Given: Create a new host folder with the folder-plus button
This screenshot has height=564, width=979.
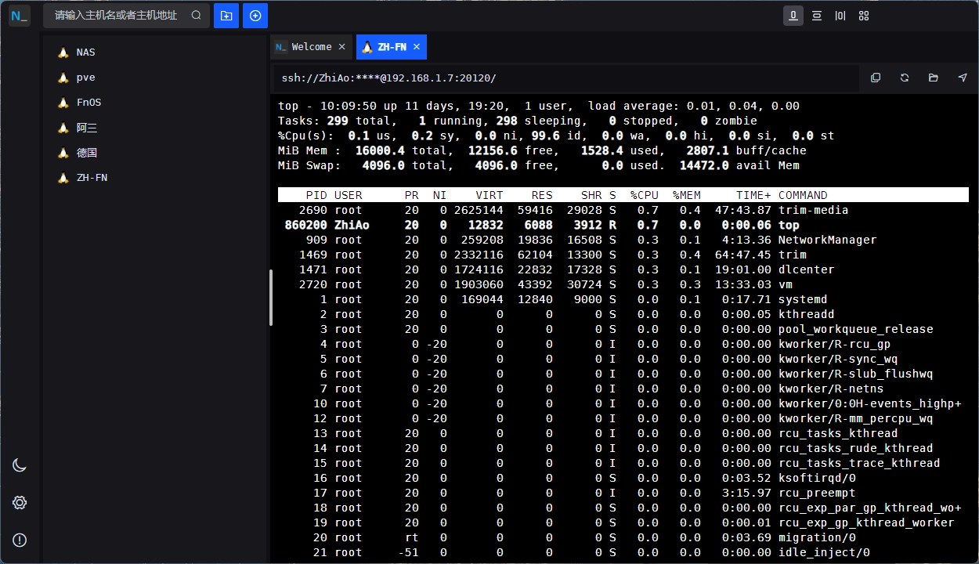Looking at the screenshot, I should pyautogui.click(x=226, y=16).
